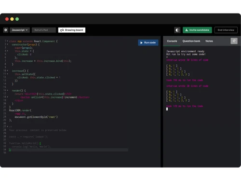Switch to the Notes tab
This screenshot has height=181, width=241.
coord(209,41)
